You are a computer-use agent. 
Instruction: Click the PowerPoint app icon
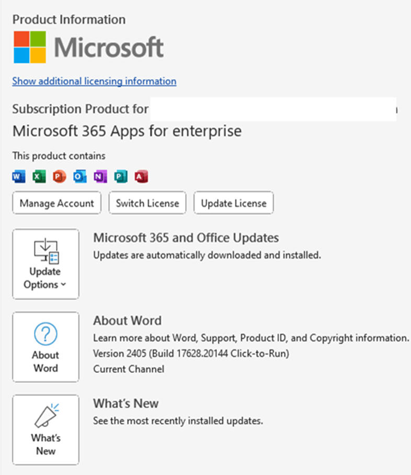tap(59, 177)
